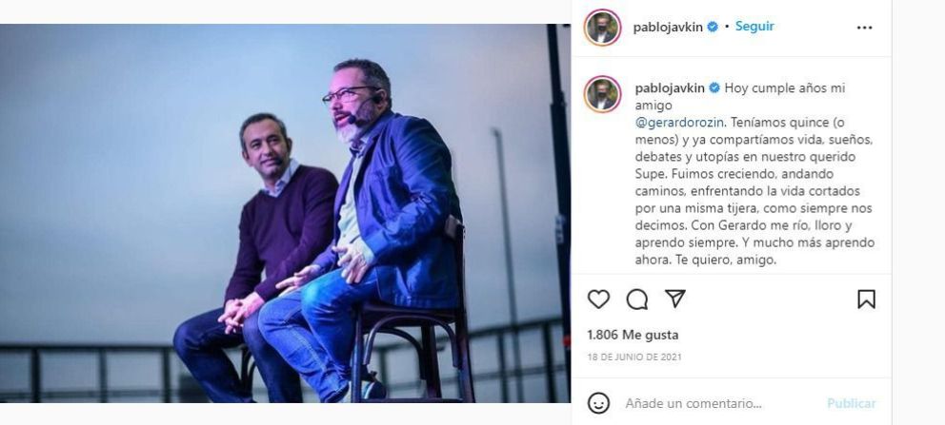Share the post using the paper plane icon
945x425 pixels.
pyautogui.click(x=675, y=299)
